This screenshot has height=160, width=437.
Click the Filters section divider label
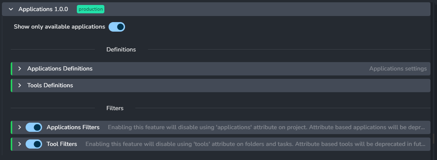tap(115, 108)
